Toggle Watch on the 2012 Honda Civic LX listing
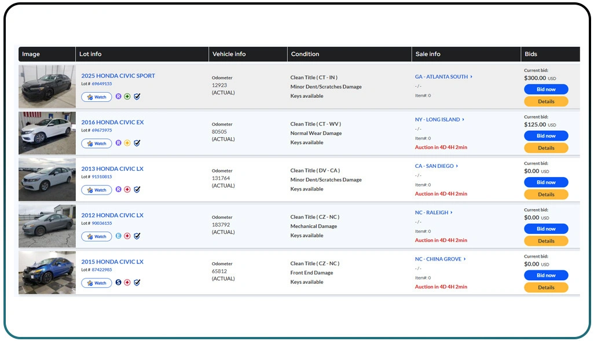 coord(96,236)
